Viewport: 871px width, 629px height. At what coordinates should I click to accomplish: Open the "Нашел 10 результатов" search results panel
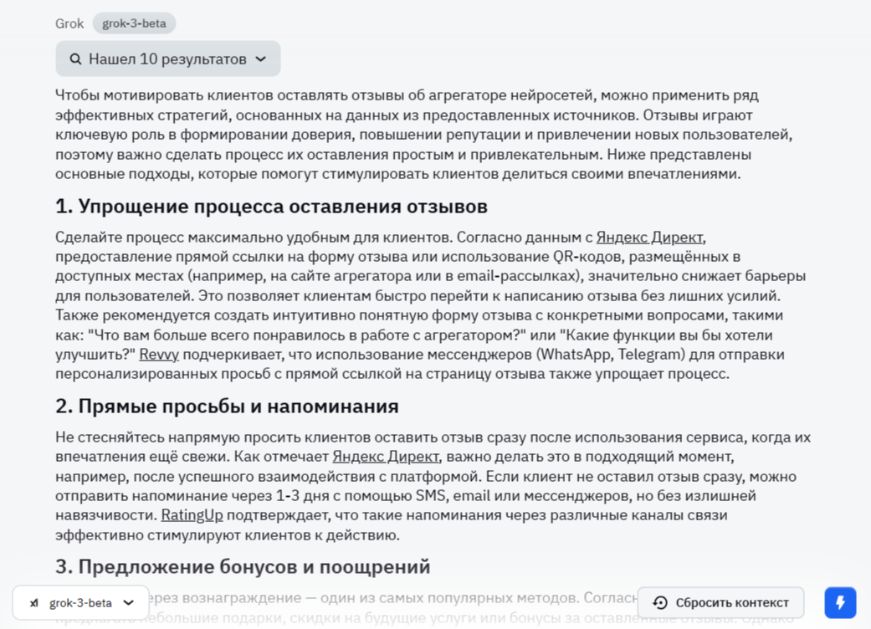tap(167, 59)
